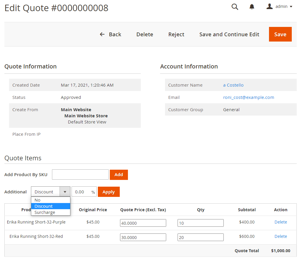Screen dimensions: 302x263
Task: Toggle the Additional dropdown arrow
Action: click(x=65, y=192)
